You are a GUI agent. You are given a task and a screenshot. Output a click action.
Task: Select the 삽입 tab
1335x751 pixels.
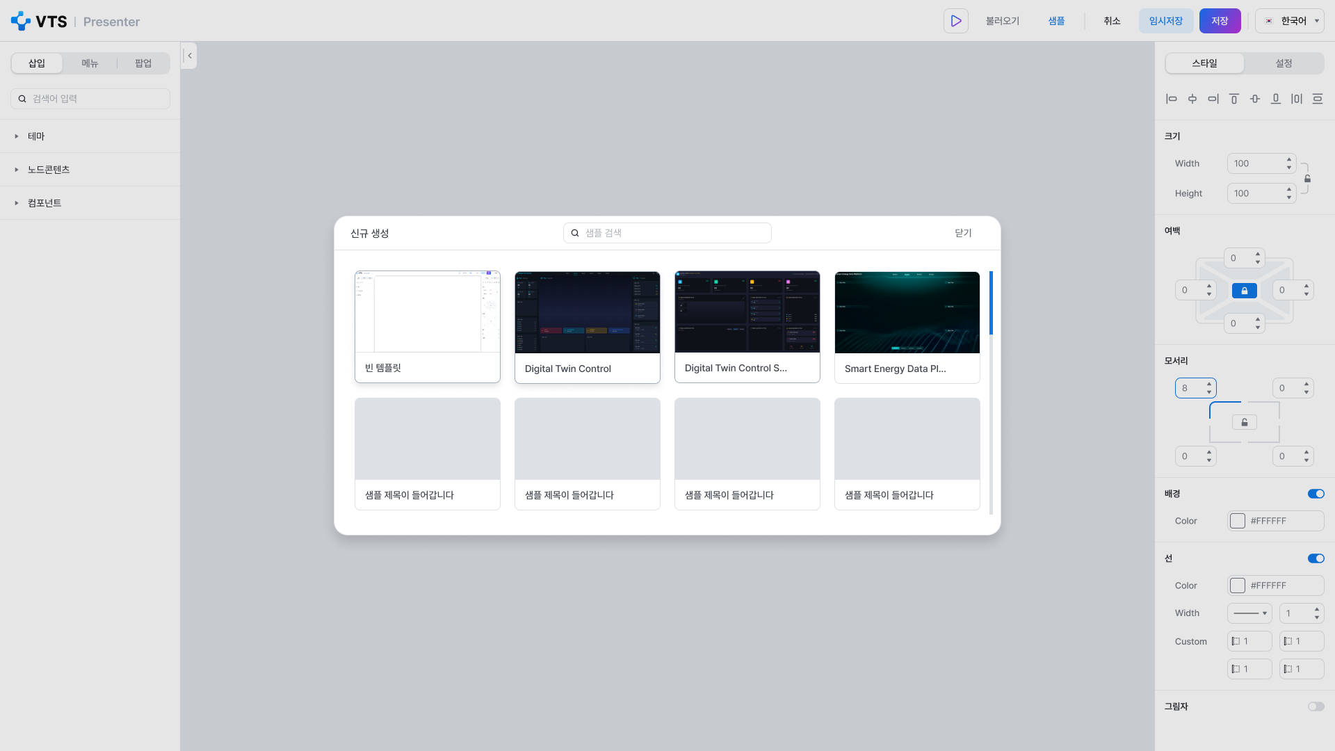pyautogui.click(x=37, y=63)
